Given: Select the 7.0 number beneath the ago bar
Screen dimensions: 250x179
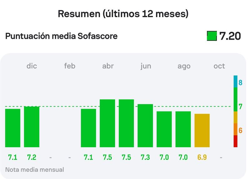Looking at the screenshot, I should tap(183, 157).
